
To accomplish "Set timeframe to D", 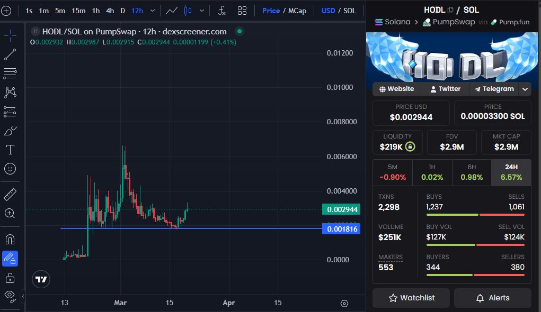I will pos(122,11).
